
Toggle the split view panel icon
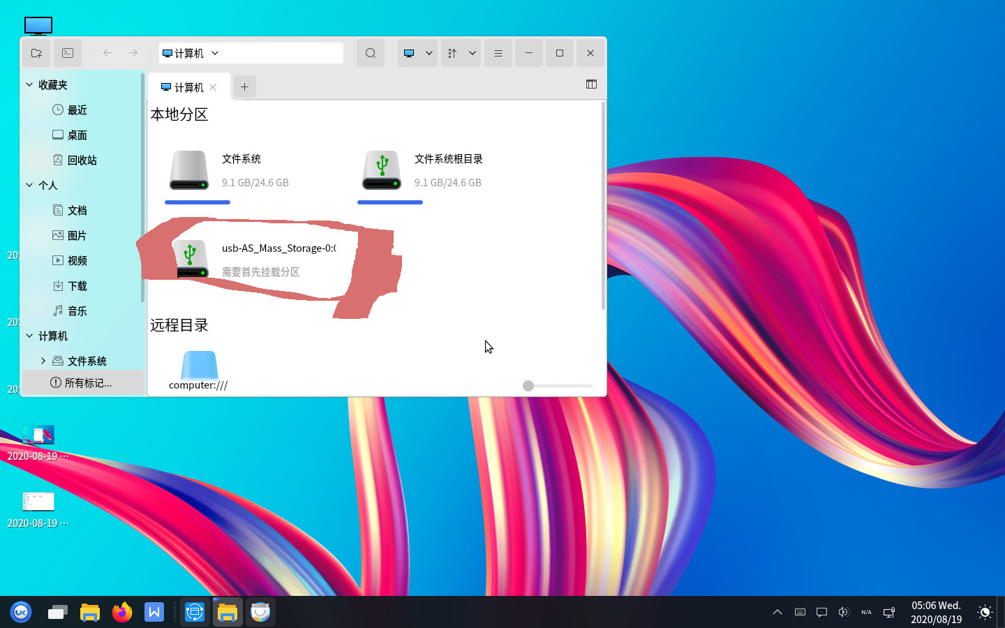[591, 84]
